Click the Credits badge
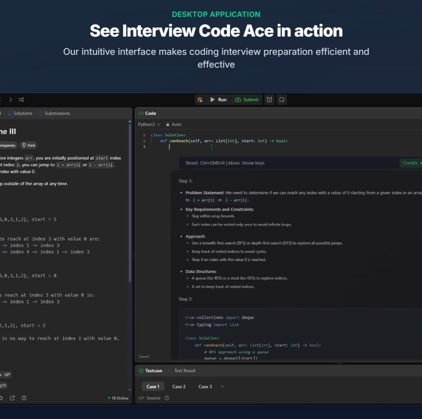The image size is (422, 419). 411,163
